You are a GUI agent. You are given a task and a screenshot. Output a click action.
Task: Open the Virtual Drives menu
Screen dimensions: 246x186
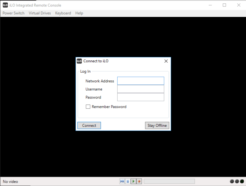click(40, 13)
